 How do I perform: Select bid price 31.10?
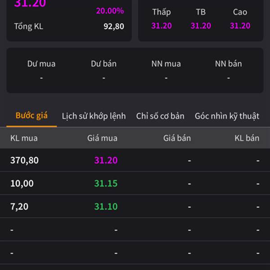click(x=106, y=206)
